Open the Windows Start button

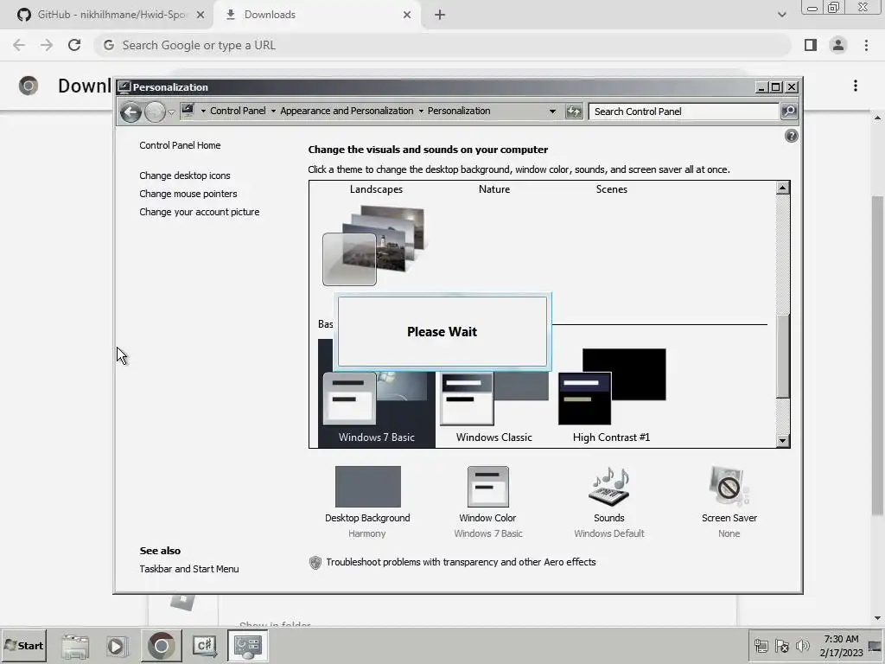tap(23, 645)
